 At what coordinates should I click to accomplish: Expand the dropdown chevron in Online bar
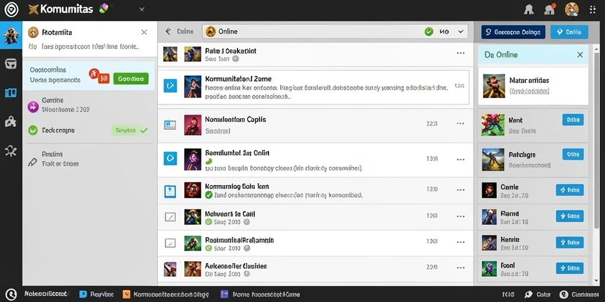coord(461,32)
